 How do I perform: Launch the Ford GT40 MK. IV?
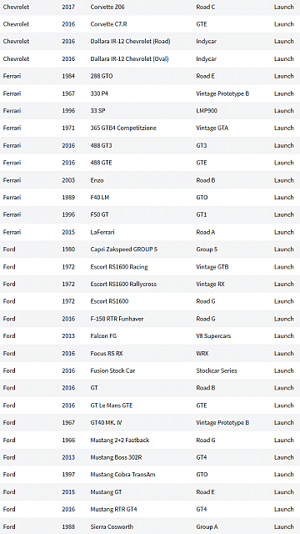tap(283, 423)
